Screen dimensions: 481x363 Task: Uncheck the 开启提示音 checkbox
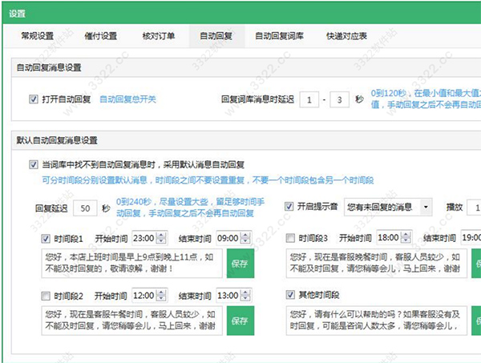tap(289, 207)
